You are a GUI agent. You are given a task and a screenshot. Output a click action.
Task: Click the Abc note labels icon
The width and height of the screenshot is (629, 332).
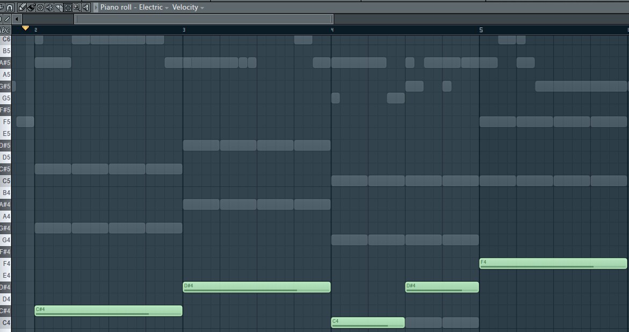point(5,30)
